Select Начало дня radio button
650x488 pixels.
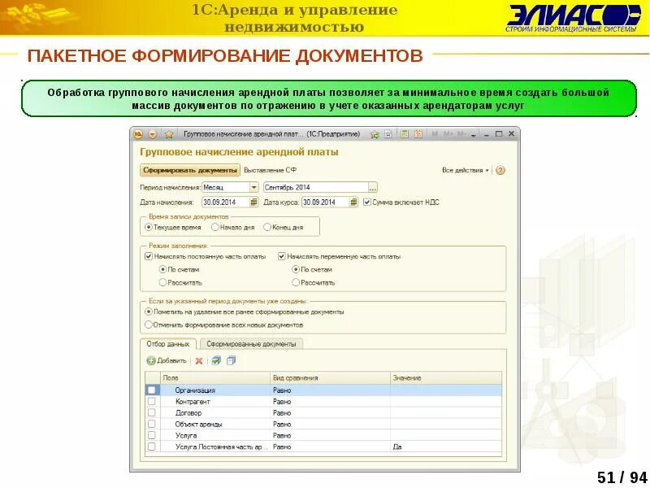tap(214, 228)
